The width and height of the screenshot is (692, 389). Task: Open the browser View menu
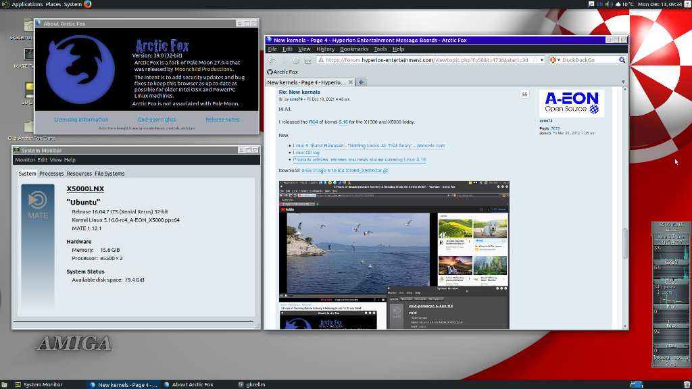(x=304, y=49)
